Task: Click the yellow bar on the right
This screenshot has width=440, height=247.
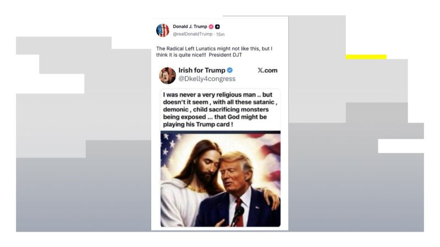Action: [366, 57]
